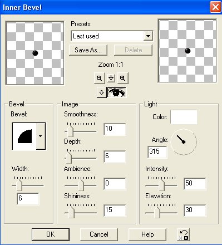Cancel the Inner Bevel dialog
The height and width of the screenshot is (245, 222).
(x=99, y=234)
